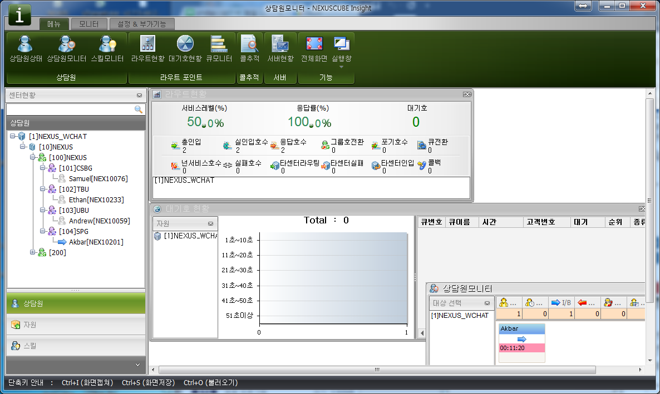The image size is (660, 394).
Task: Click the 큐번호 column header
Action: click(x=431, y=222)
